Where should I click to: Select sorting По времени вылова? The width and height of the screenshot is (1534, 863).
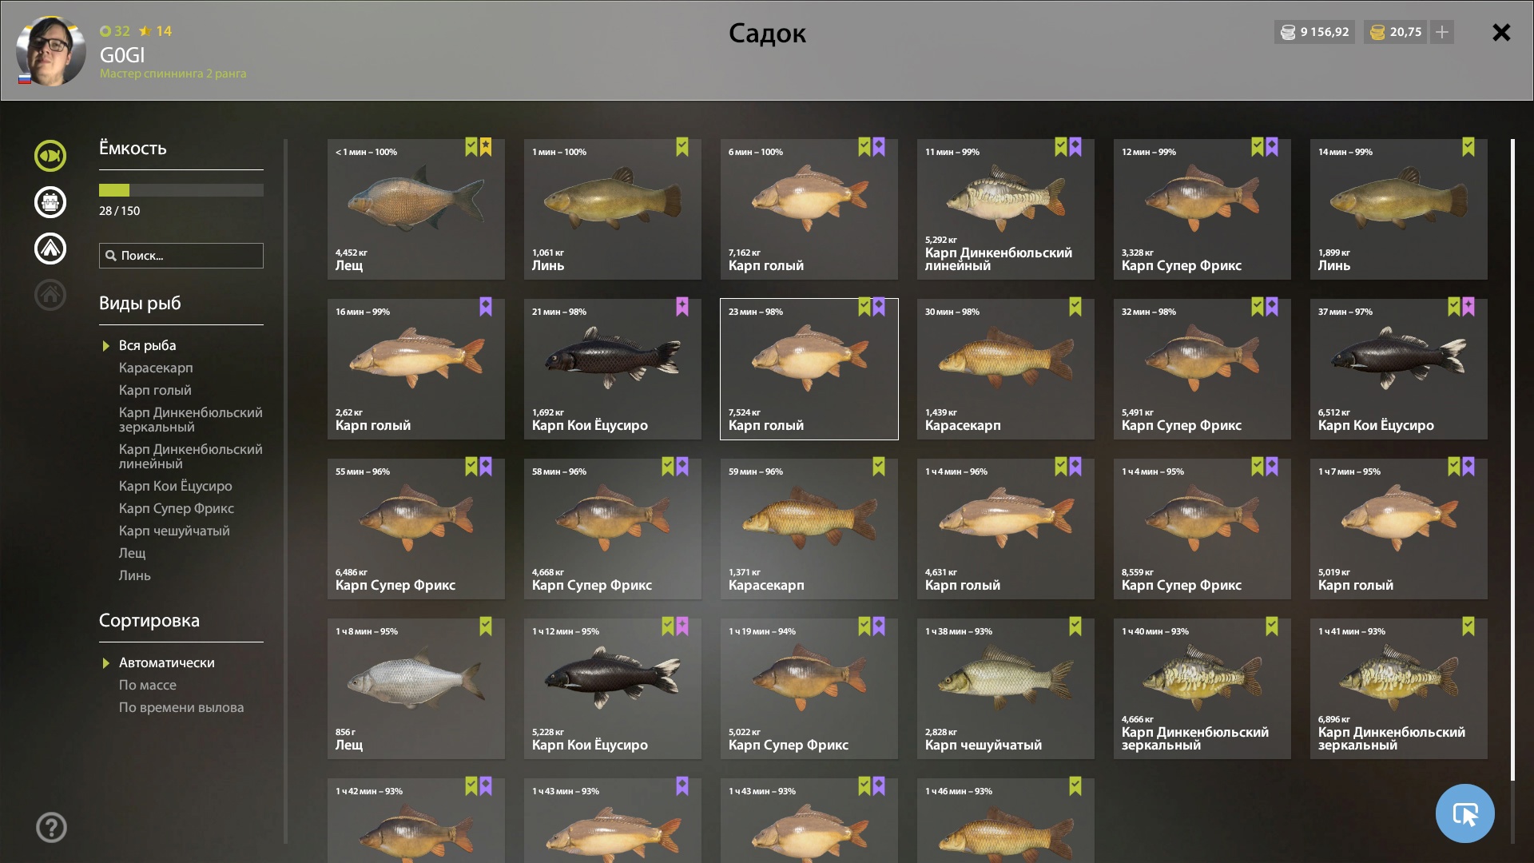click(x=181, y=707)
